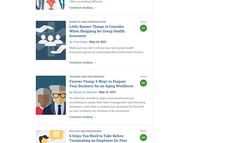Visit author Paul Foery's profile link

point(80,42)
